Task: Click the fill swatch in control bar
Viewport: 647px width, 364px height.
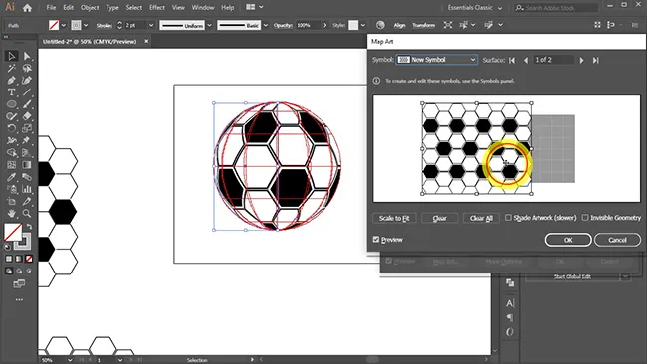Action: click(x=54, y=25)
